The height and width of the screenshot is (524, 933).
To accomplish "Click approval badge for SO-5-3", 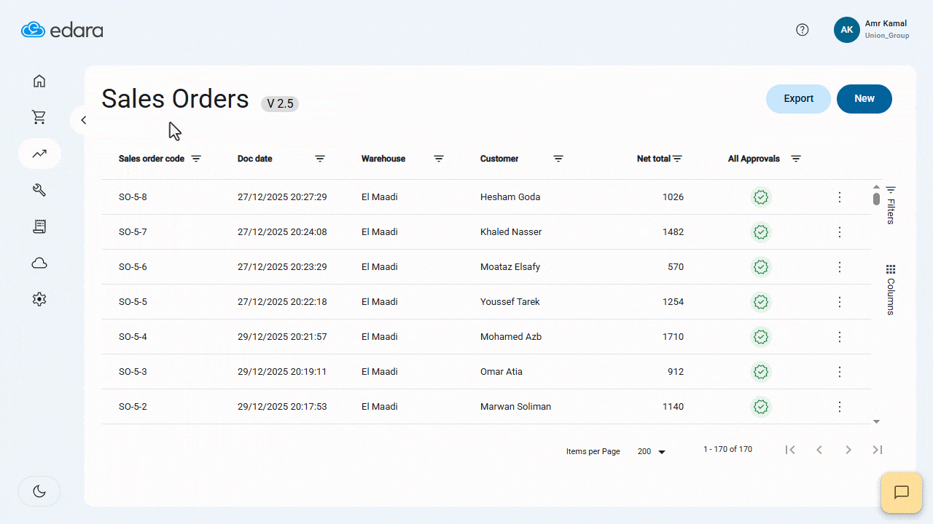I will pos(761,372).
